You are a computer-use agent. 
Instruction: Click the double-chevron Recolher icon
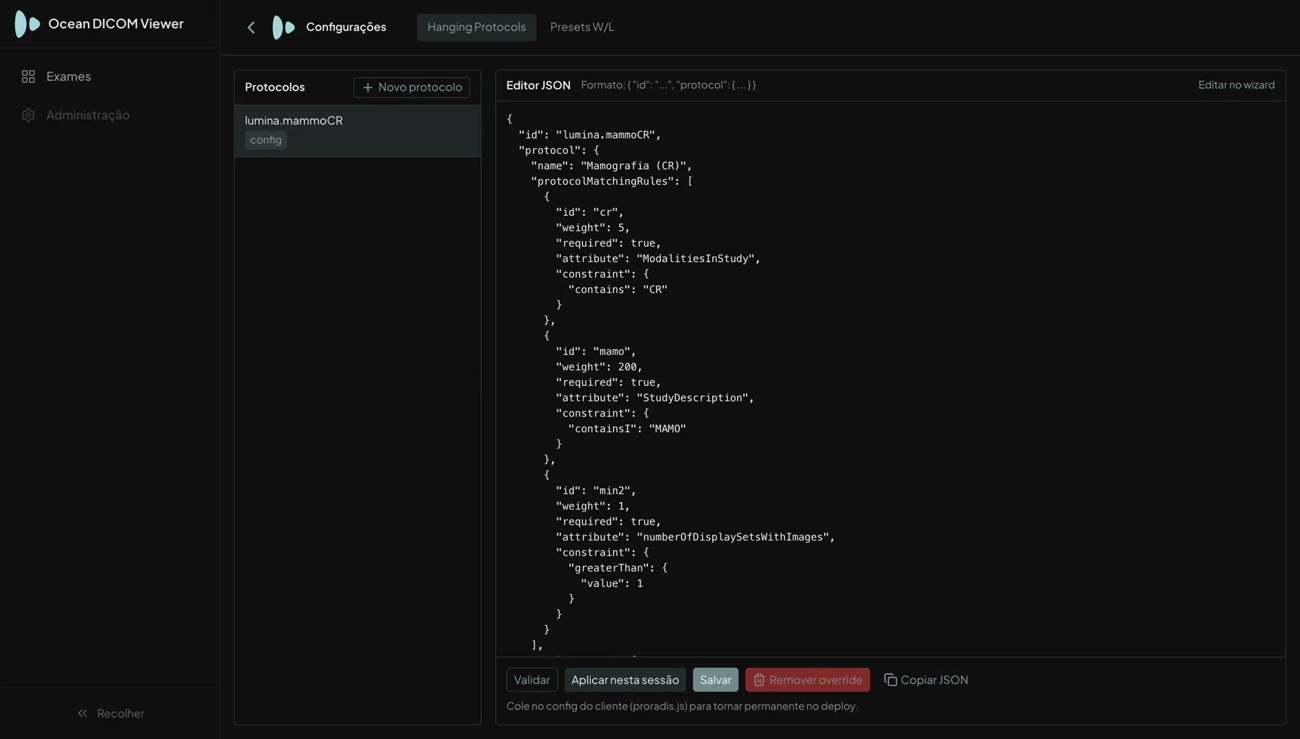point(82,713)
